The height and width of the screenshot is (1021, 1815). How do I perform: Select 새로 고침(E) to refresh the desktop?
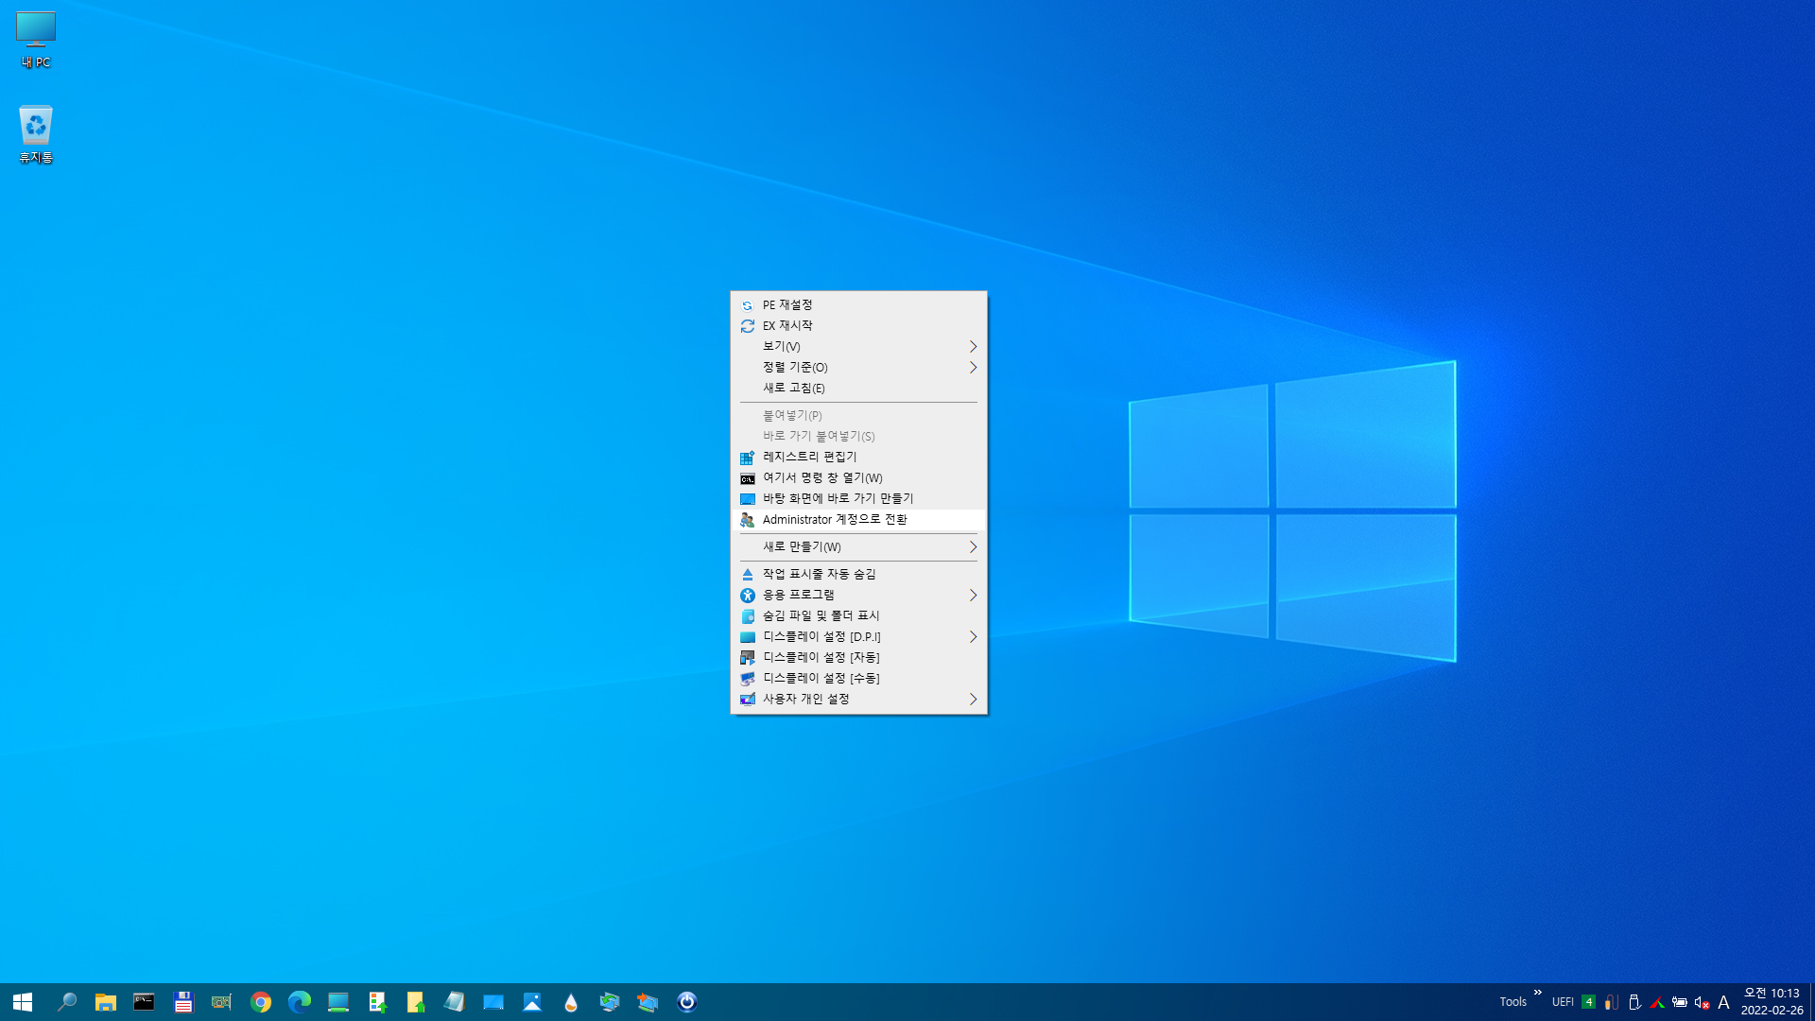[x=858, y=389]
